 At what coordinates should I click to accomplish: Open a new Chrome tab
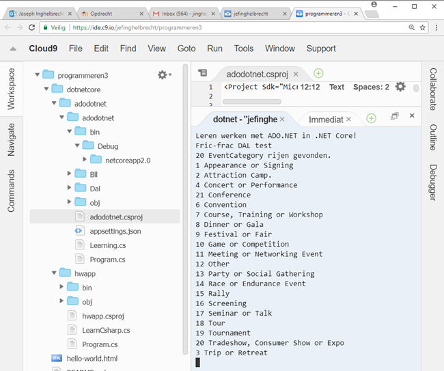372,14
